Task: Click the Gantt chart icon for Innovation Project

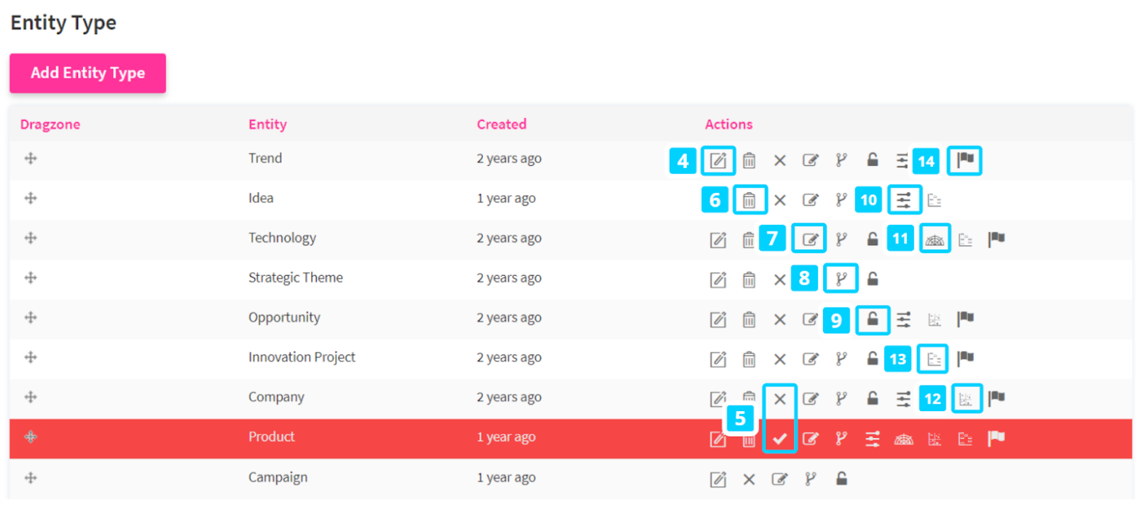Action: (x=934, y=358)
